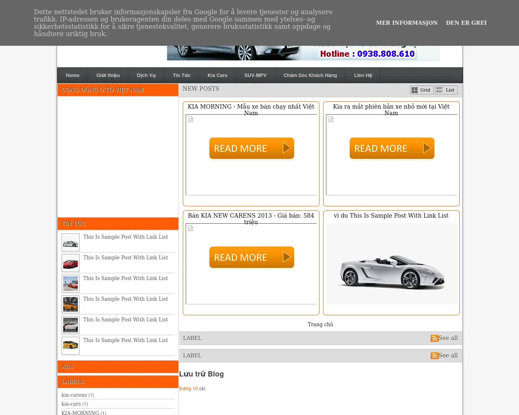The width and height of the screenshot is (519, 415).
Task: Click the beach car thumbnail in Tin Tức
Action: pos(71,284)
